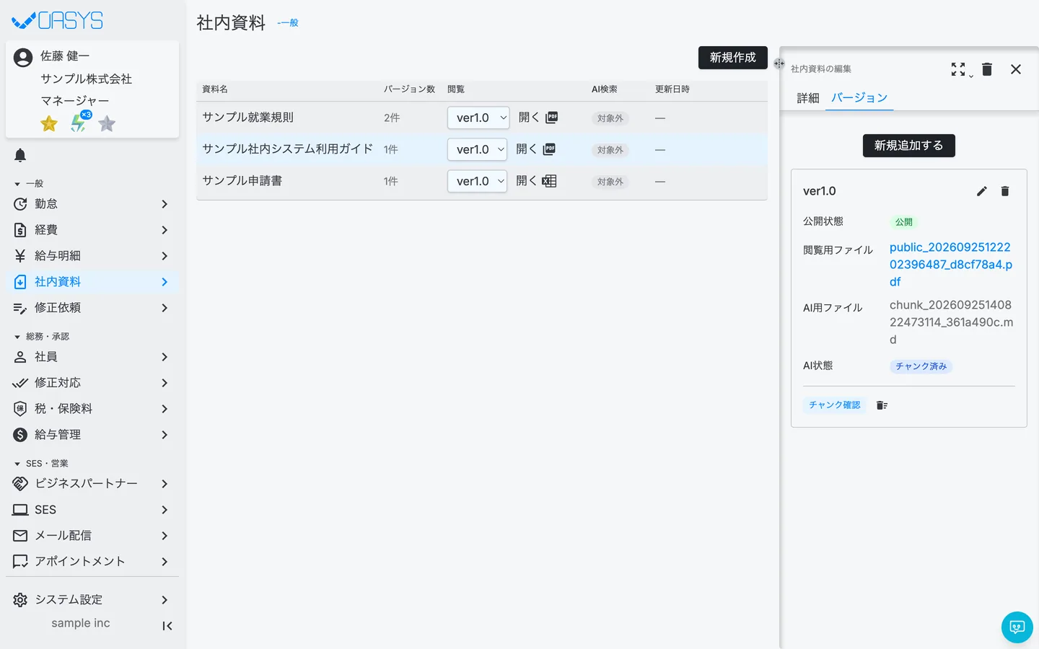The height and width of the screenshot is (649, 1039).
Task: Open 修正依頼 in the sidebar
Action: (x=92, y=308)
